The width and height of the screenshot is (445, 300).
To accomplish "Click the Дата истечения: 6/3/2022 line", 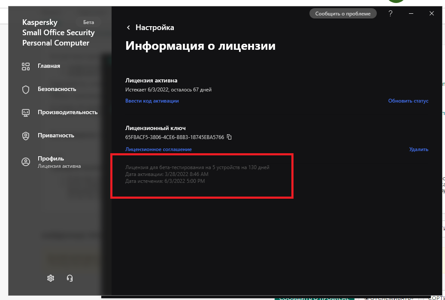I will (x=165, y=181).
